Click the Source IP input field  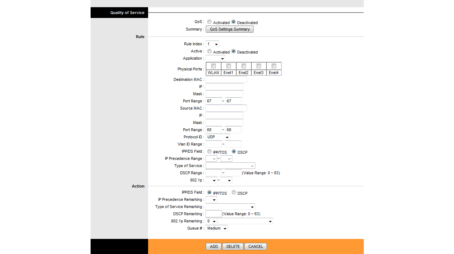tap(224, 115)
